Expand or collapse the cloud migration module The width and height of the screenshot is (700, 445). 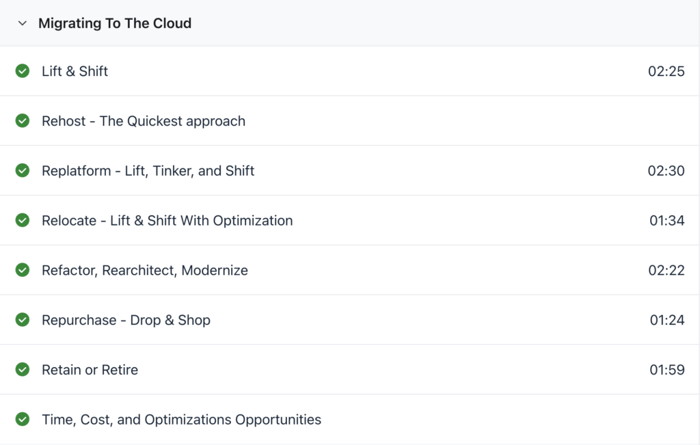point(21,23)
